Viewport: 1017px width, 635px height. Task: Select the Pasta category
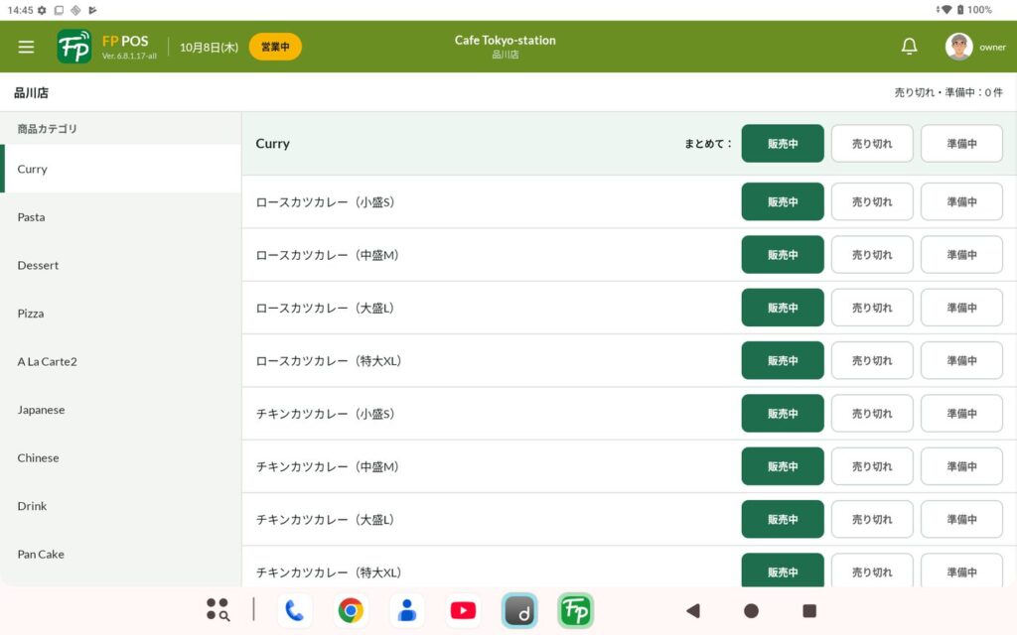click(x=120, y=217)
